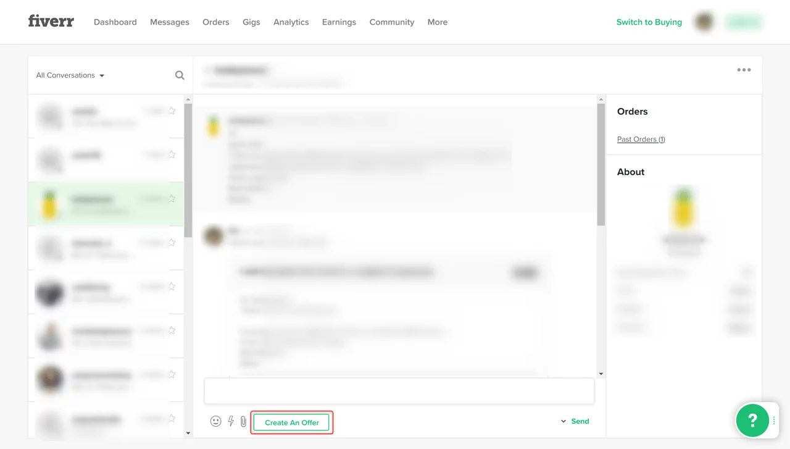Click the Fiverr logo
The width and height of the screenshot is (790, 449).
[51, 21]
